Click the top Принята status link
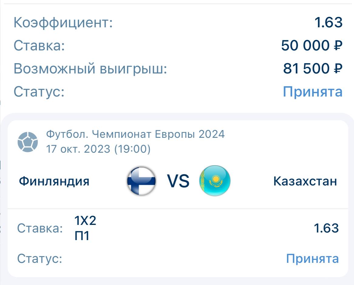Viewport: 354px width, 285px height. click(x=312, y=91)
